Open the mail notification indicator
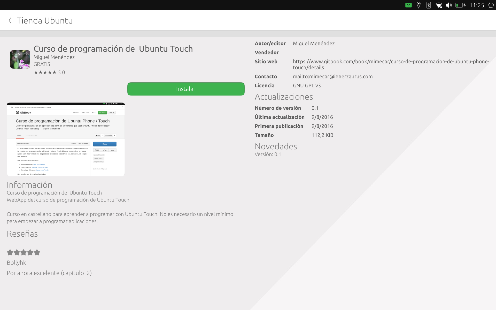This screenshot has height=310, width=496. coord(408,5)
